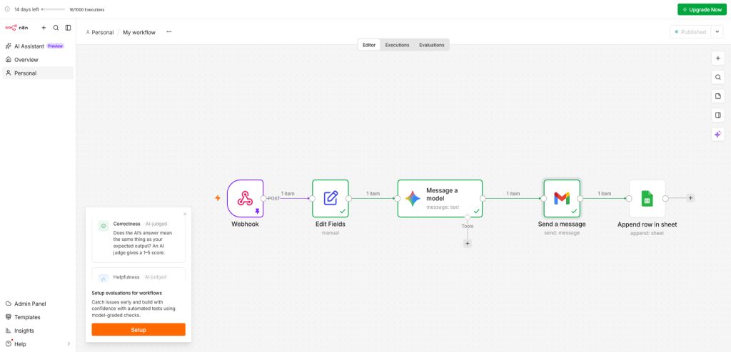Image resolution: width=731 pixels, height=352 pixels.
Task: Click the Tools diamond connector
Action: click(468, 217)
